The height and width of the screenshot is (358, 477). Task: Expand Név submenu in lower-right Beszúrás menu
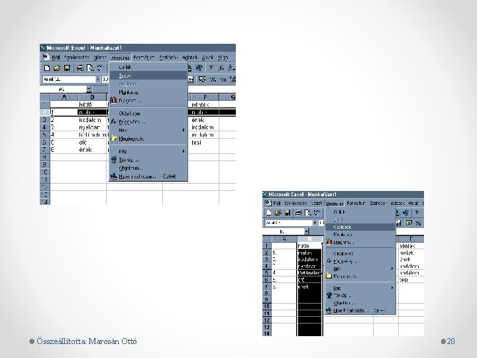coord(392,268)
